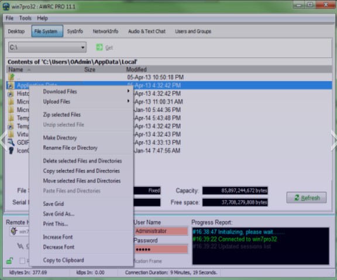Click the Application Data shortcut folder icon

tap(11, 85)
